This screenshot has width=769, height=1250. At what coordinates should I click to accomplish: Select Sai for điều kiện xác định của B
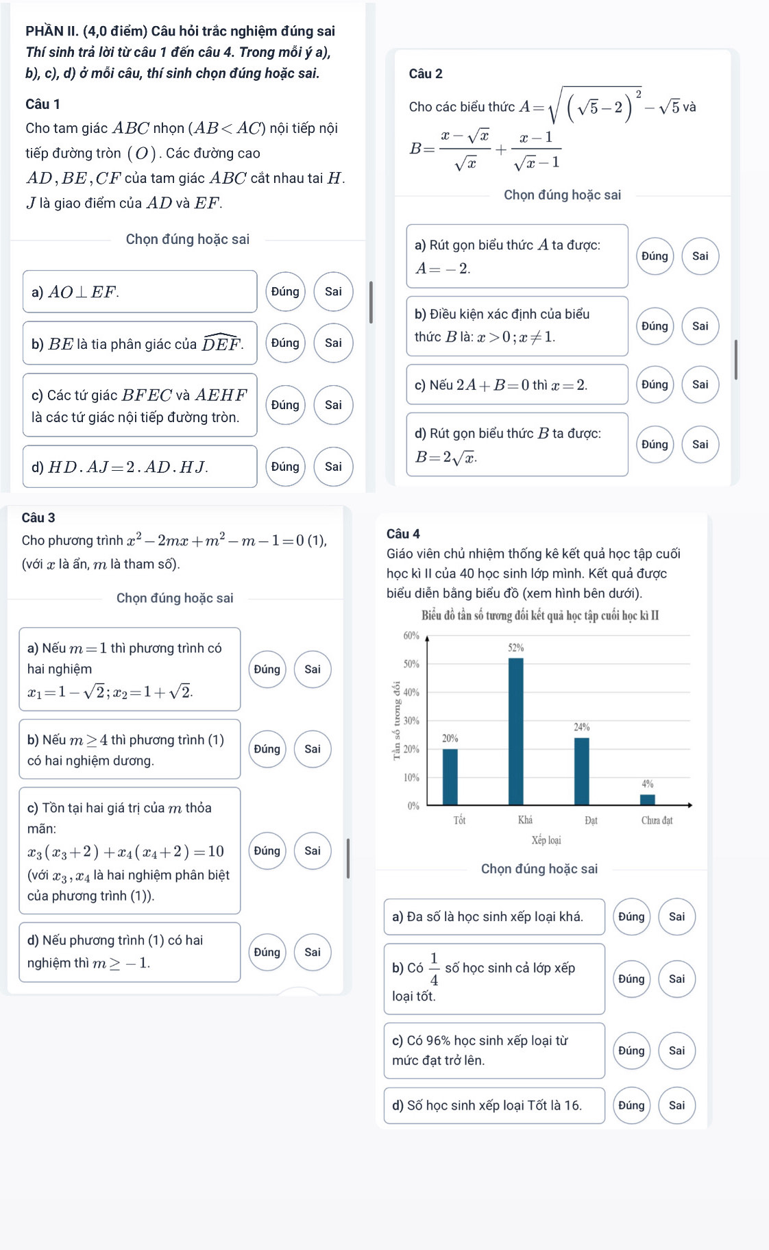point(700,326)
